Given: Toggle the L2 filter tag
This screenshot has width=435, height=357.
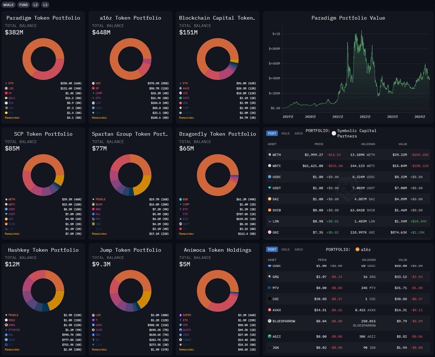Looking at the screenshot, I should pyautogui.click(x=36, y=5).
